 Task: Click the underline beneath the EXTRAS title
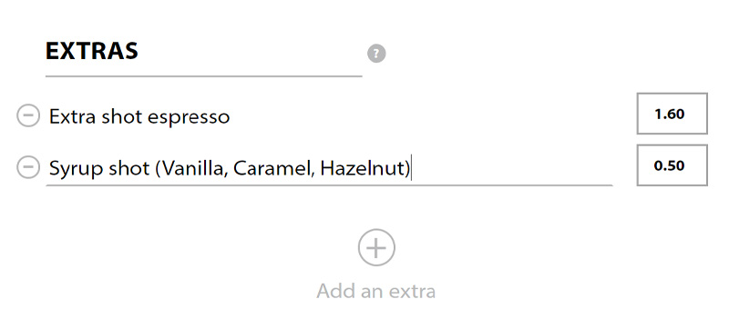click(x=203, y=75)
